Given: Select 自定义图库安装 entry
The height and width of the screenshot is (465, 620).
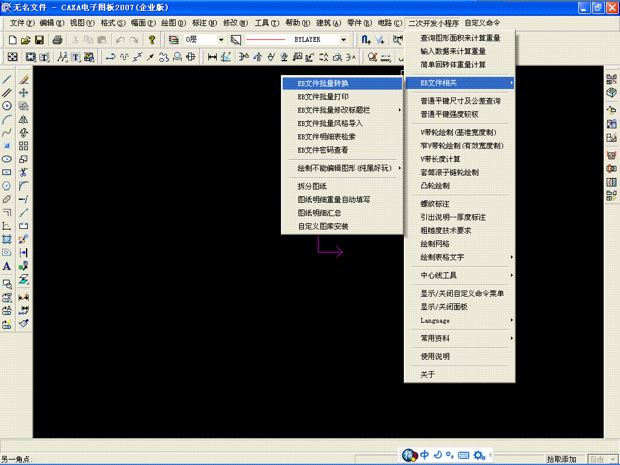Looking at the screenshot, I should pos(343,226).
